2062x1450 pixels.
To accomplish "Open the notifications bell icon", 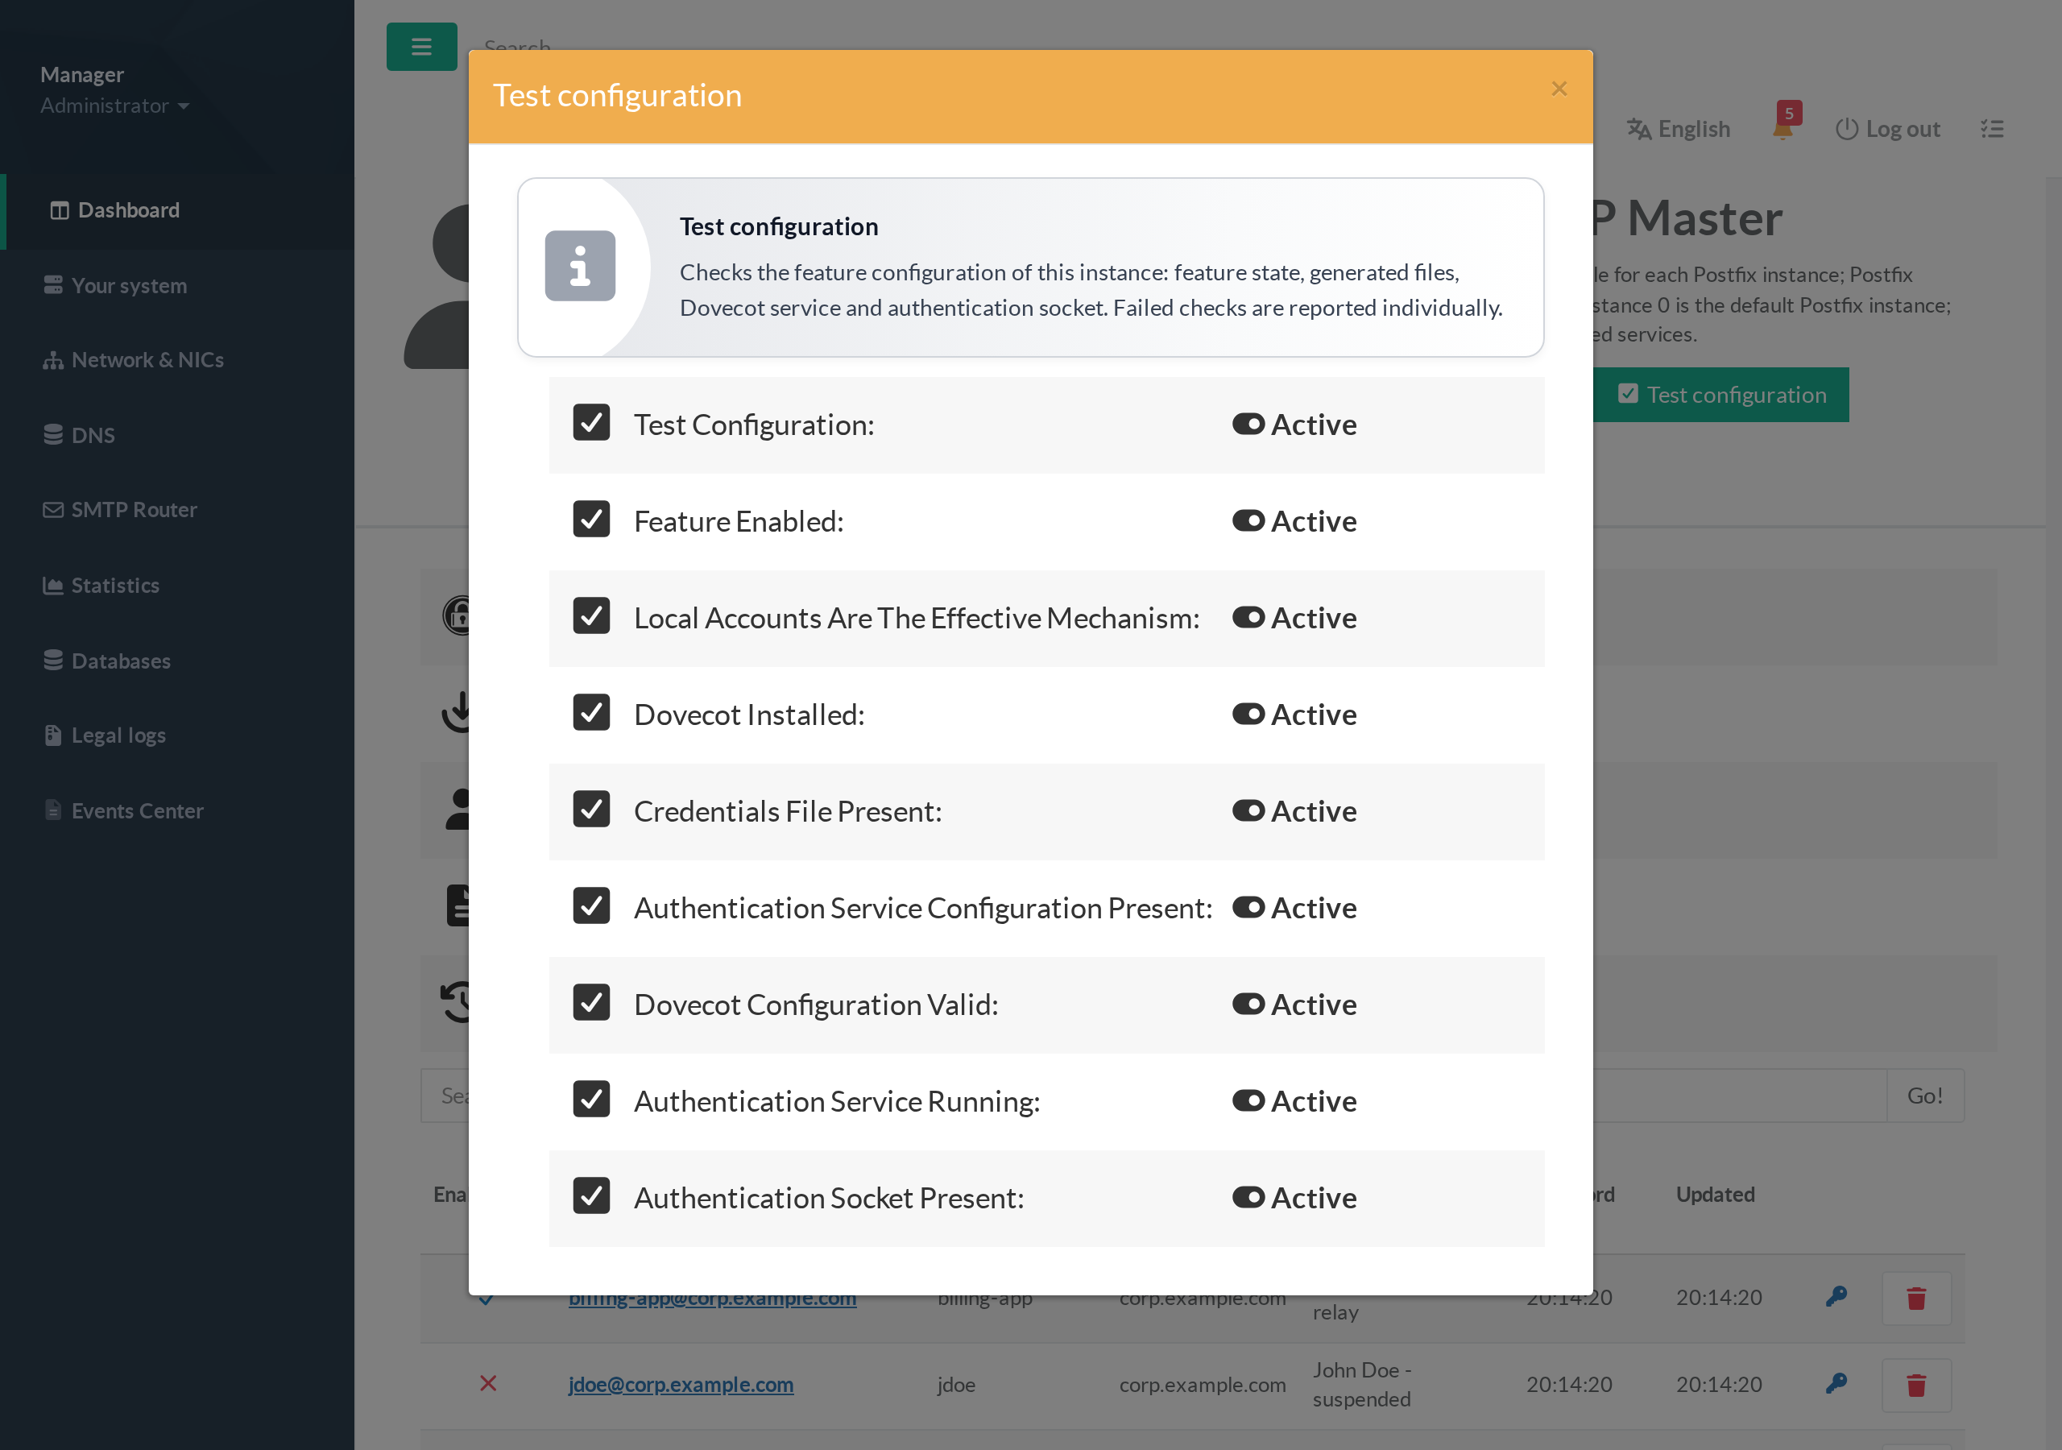I will pyautogui.click(x=1783, y=128).
